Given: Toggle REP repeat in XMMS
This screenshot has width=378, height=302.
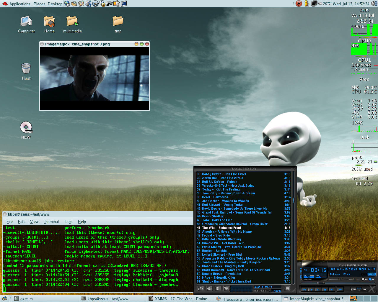Looking at the screenshot, I should [x=363, y=289].
